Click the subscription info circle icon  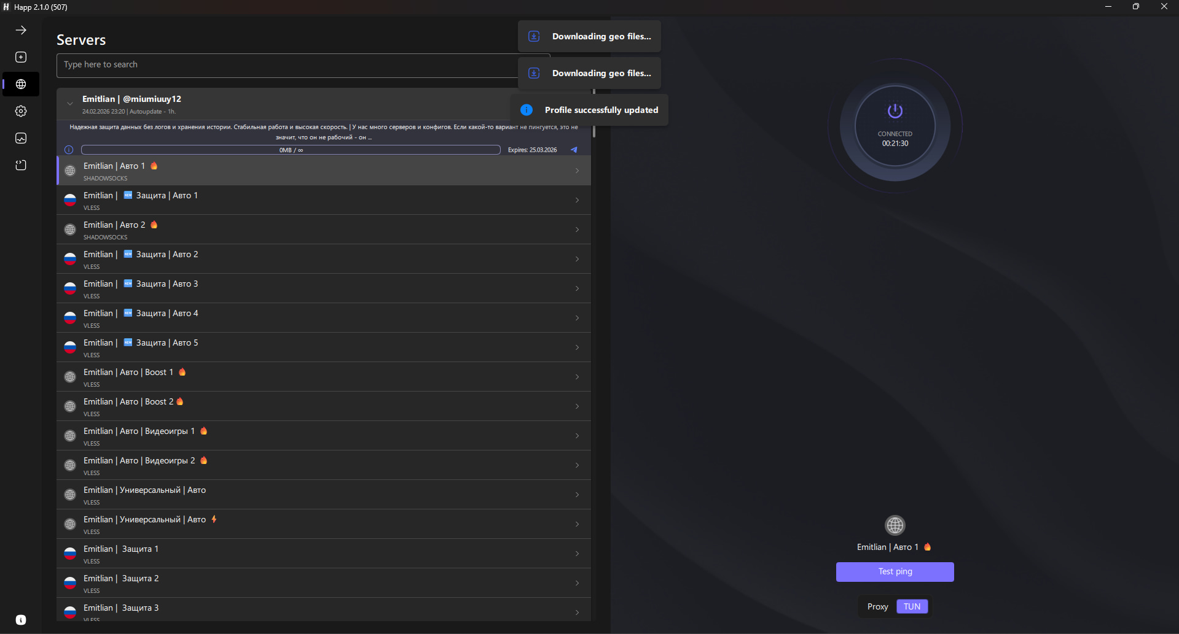69,150
